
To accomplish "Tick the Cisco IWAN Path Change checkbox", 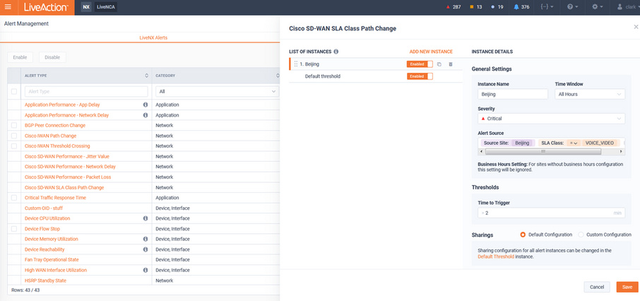I will tap(14, 136).
